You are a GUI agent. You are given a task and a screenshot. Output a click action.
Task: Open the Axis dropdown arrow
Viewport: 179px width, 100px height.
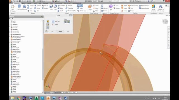pyautogui.click(x=99, y=6)
